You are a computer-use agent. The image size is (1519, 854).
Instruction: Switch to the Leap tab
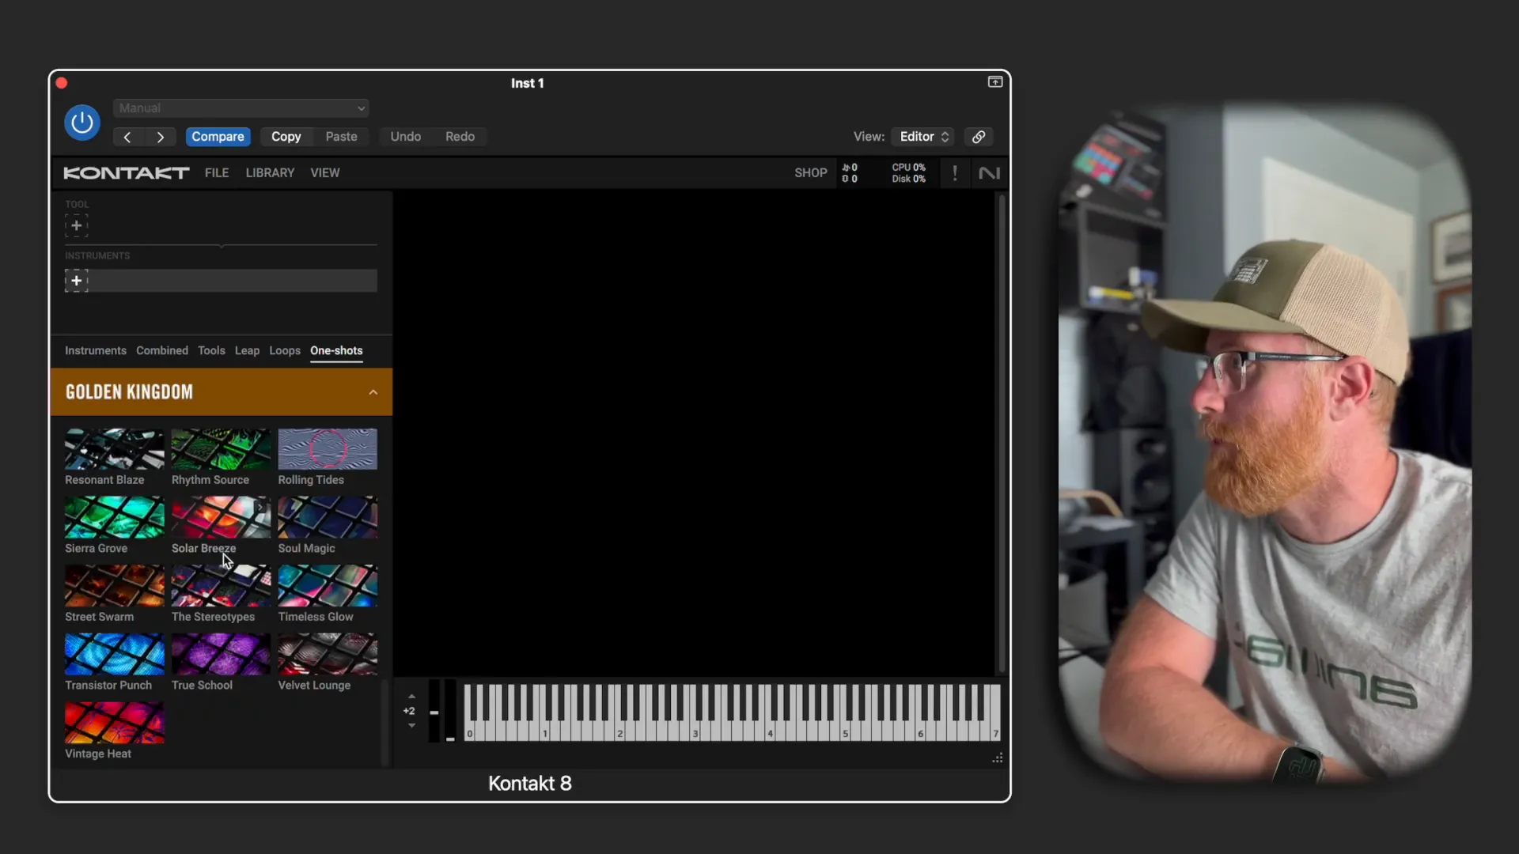247,350
